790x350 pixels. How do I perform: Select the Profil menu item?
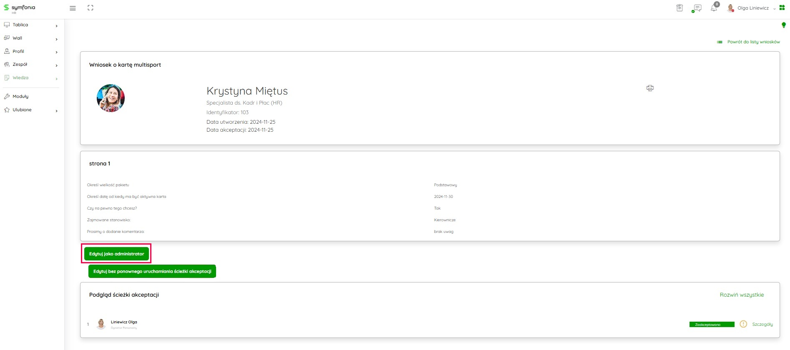(18, 51)
